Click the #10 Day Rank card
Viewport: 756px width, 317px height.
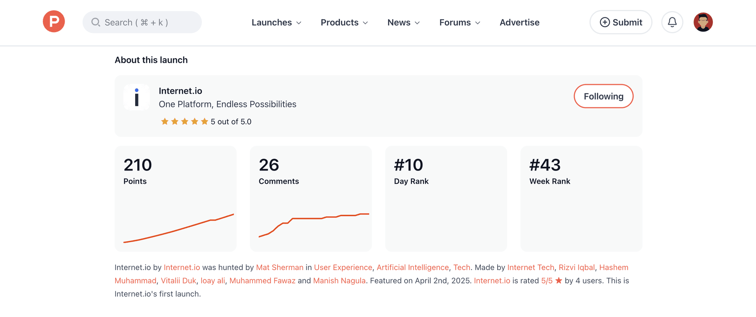pyautogui.click(x=446, y=199)
